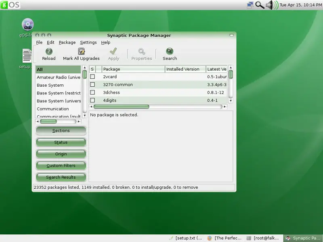Sort by the Package column header

pos(133,69)
